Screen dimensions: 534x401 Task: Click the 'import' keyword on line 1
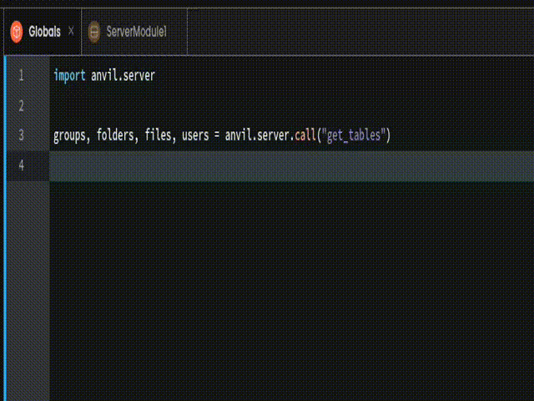pyautogui.click(x=69, y=75)
